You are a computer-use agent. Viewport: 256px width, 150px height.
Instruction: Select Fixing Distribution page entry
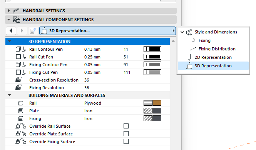coord(217,49)
